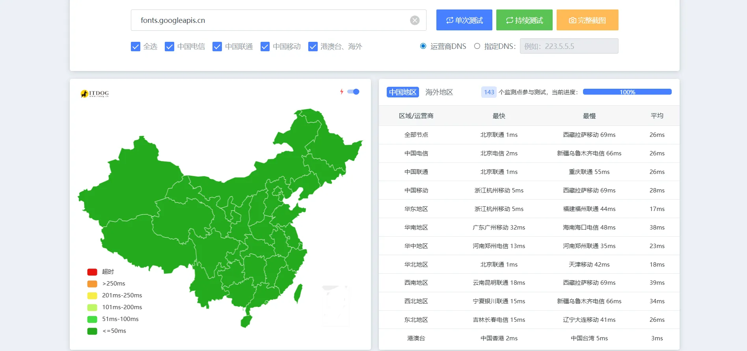Click the 河南郑州电信 13ms cell
The height and width of the screenshot is (351, 747).
tap(499, 246)
